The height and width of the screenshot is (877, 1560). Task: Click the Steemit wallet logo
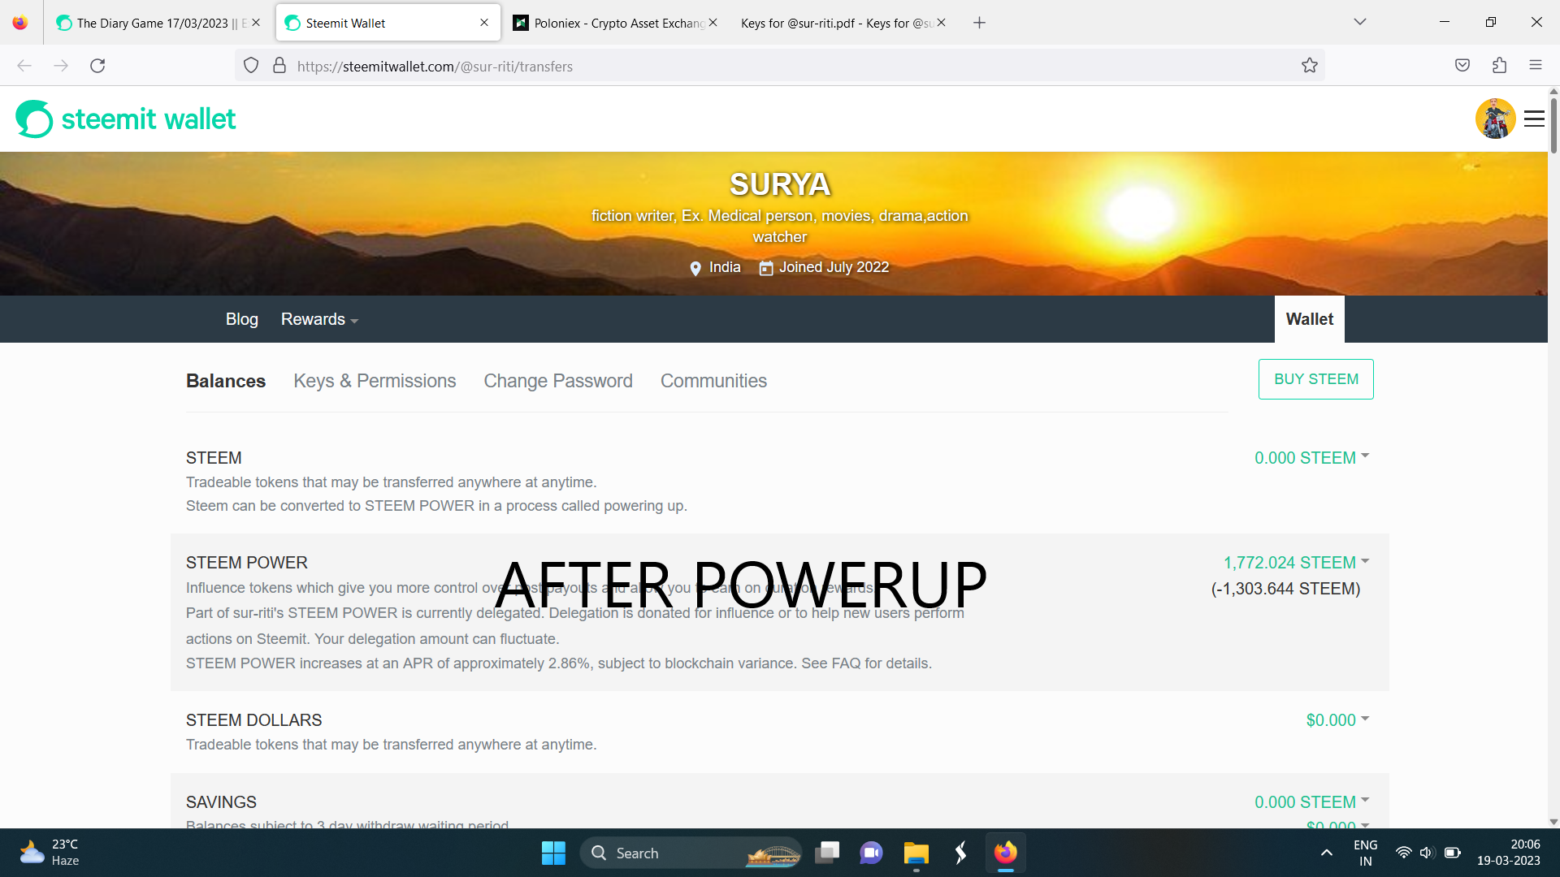126,119
